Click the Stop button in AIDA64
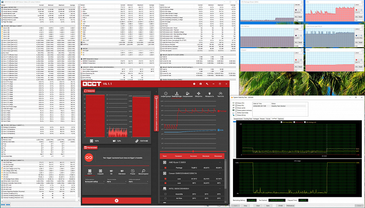 tap(245, 206)
